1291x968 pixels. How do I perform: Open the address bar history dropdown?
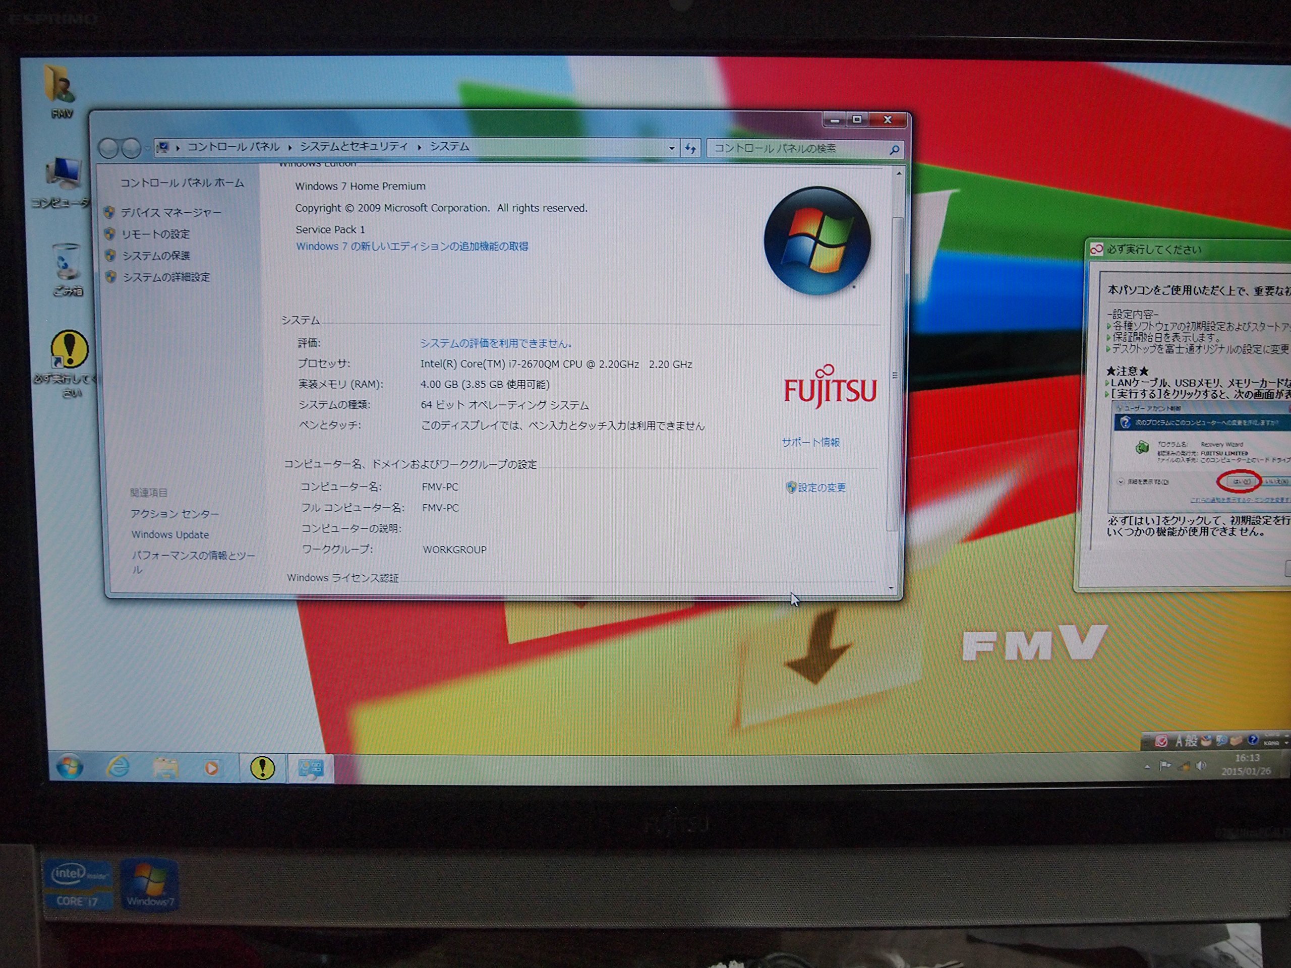672,148
